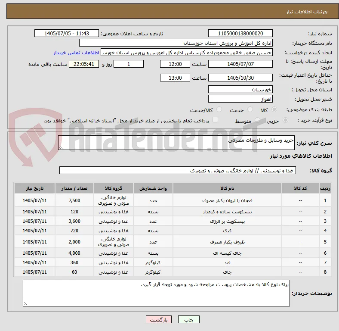Click the تاریخ نیاز column header
Image resolution: width=339 pixels, height=331 pixels.
point(34,188)
